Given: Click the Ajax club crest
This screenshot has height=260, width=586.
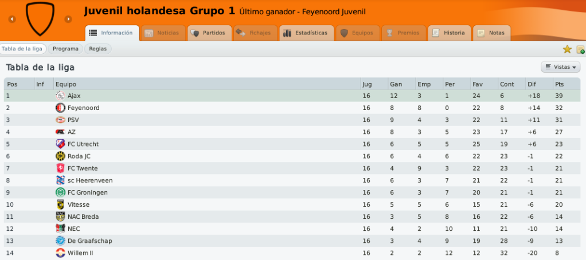Looking at the screenshot, I should pyautogui.click(x=60, y=96).
